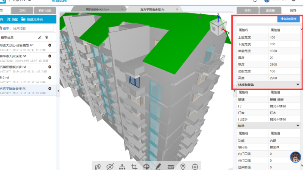Image resolution: width=303 pixels, height=170 pixels.
Task: Select the markup pen tool
Action: [159, 166]
